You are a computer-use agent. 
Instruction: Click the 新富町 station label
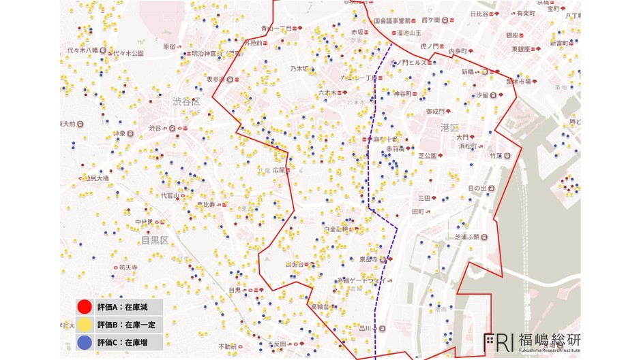pos(559,44)
